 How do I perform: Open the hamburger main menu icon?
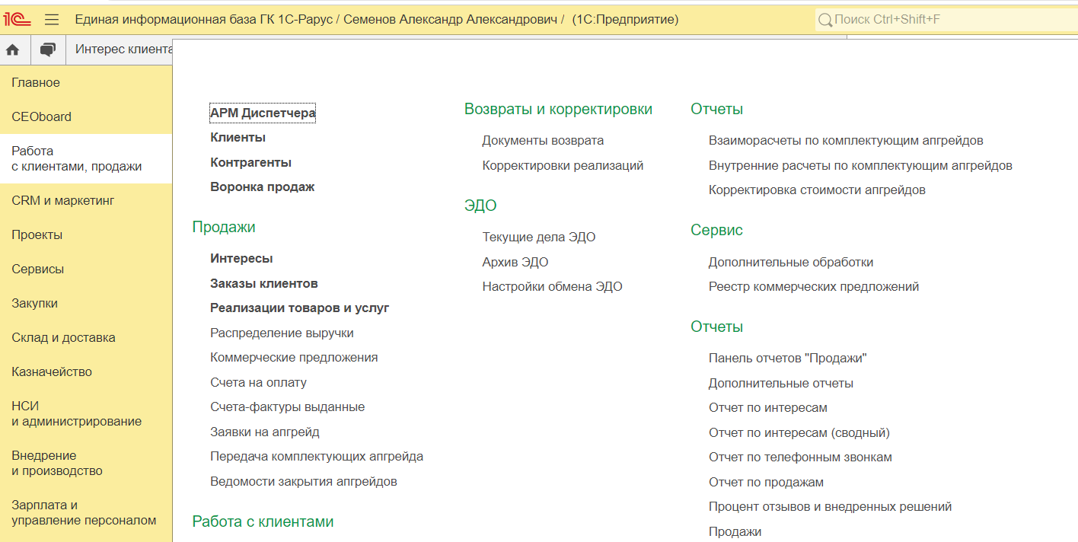[52, 19]
